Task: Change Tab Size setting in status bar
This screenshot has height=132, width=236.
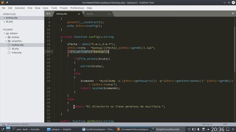Action: pyautogui.click(x=207, y=124)
